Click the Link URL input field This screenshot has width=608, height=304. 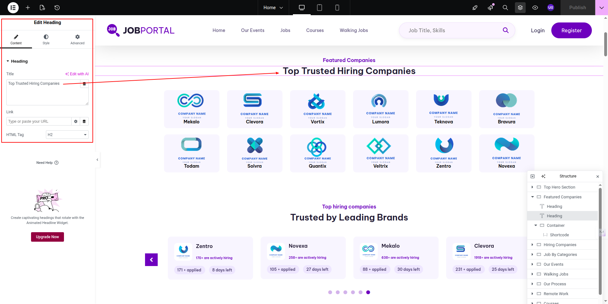(x=39, y=121)
